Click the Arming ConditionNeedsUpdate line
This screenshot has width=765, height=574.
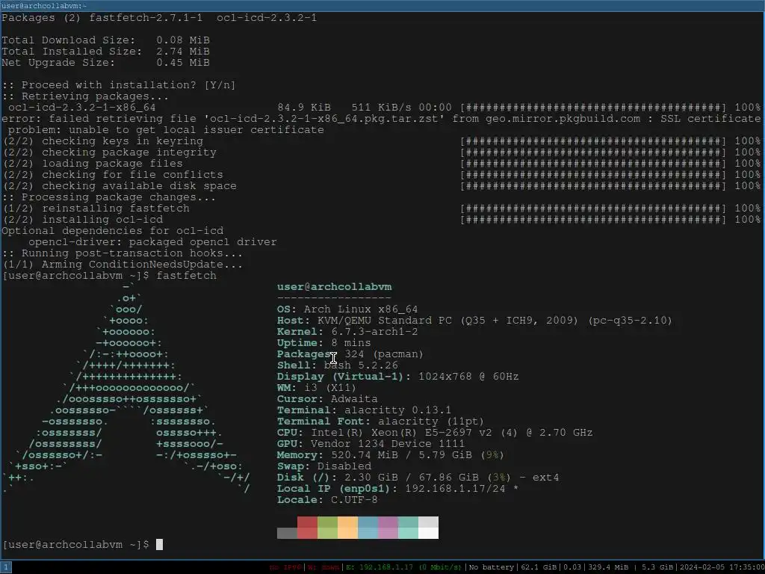(123, 265)
